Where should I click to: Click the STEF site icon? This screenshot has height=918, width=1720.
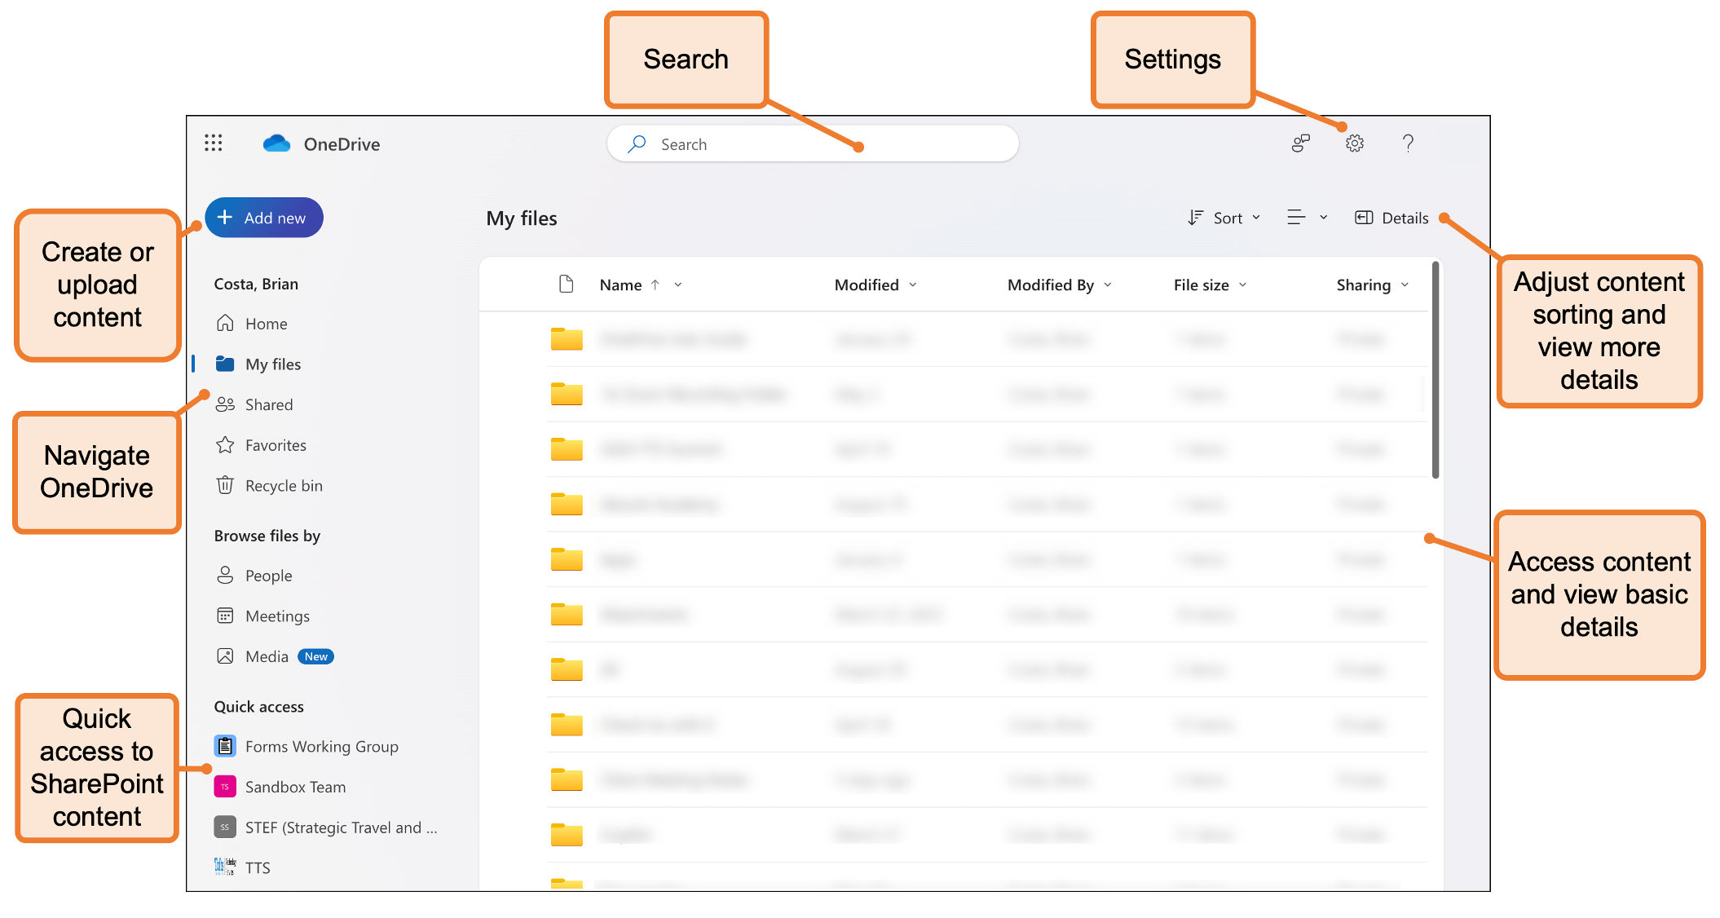[225, 827]
